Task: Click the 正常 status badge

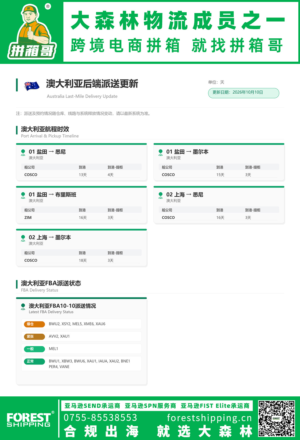Action: [34, 361]
